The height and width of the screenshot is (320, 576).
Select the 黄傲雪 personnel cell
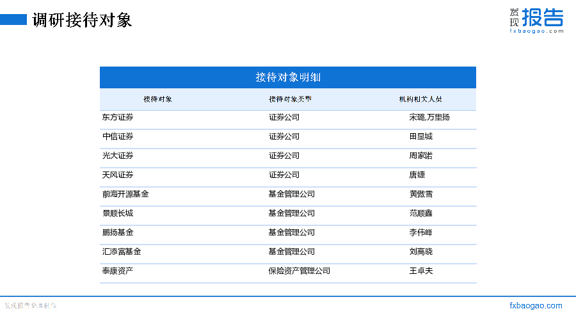[421, 194]
